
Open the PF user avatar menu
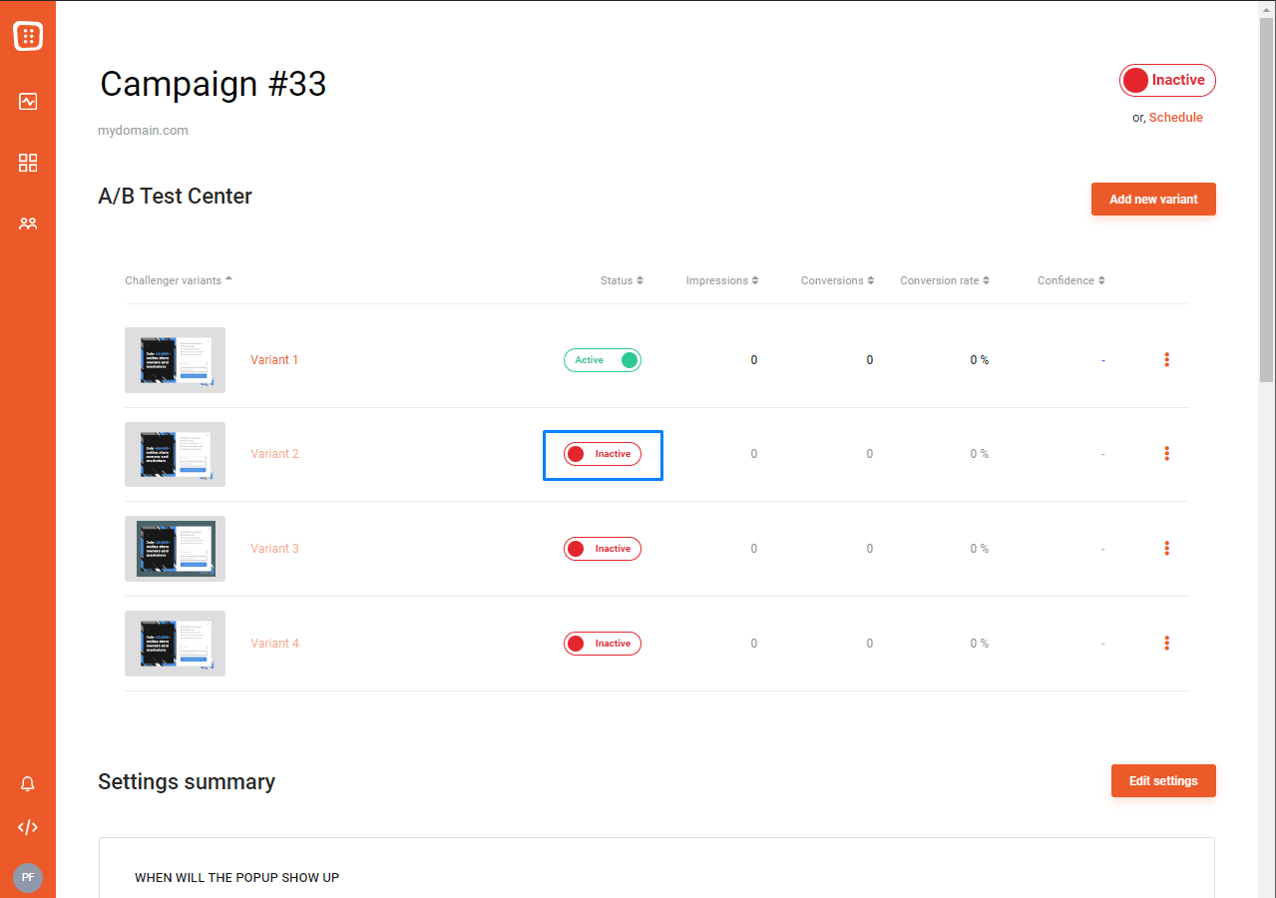(x=28, y=878)
